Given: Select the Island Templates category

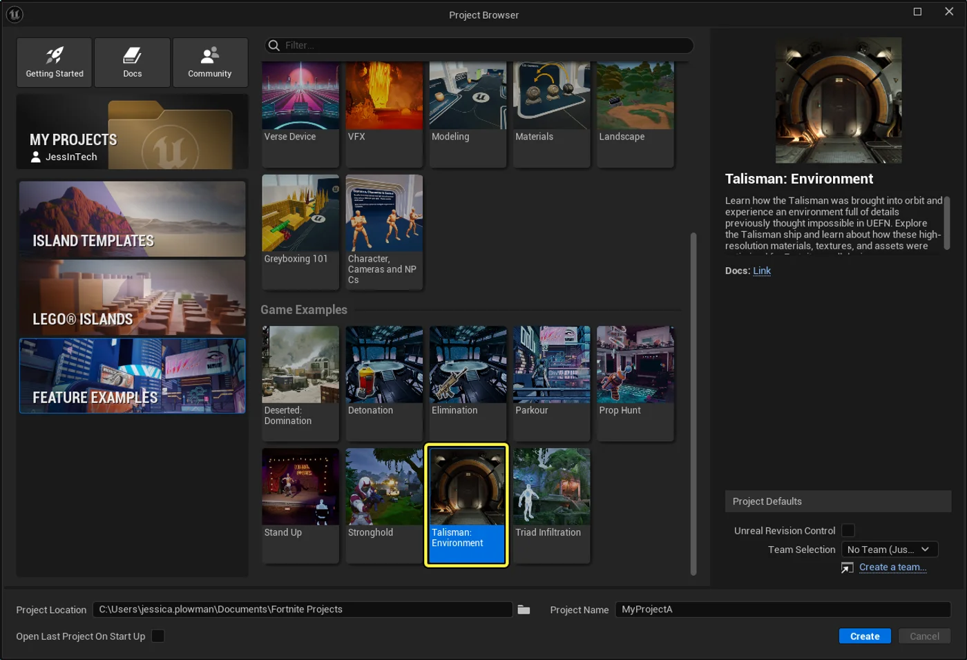Looking at the screenshot, I should 132,219.
